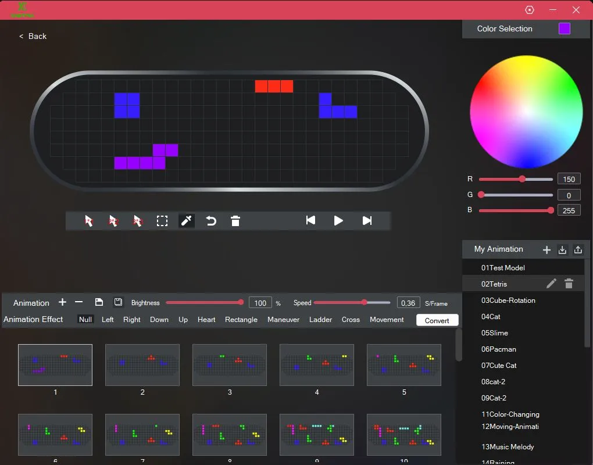
Task: Click the Convert button
Action: 437,320
